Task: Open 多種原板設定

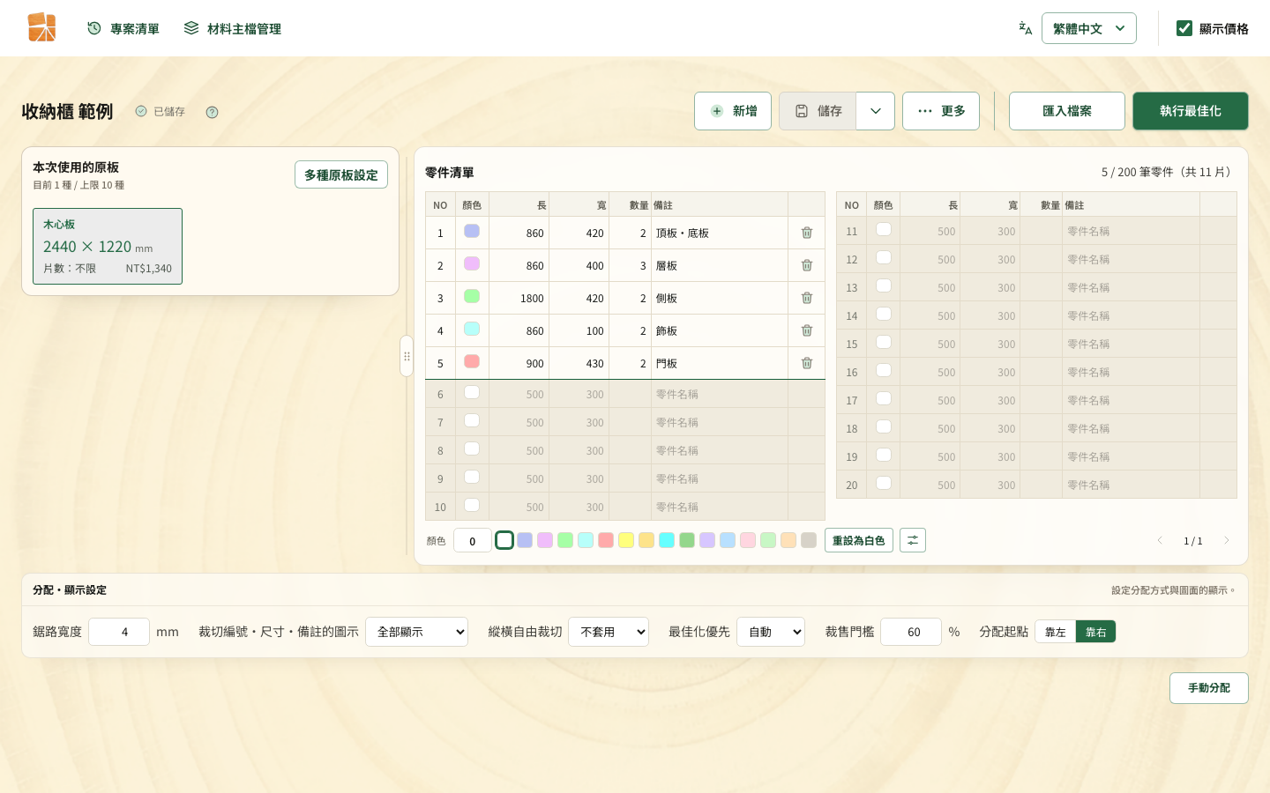Action: (341, 174)
